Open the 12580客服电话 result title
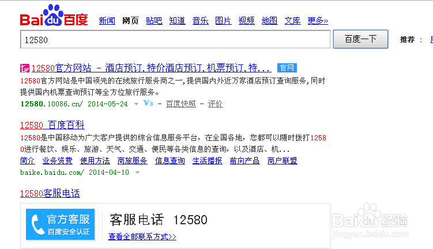The width and height of the screenshot is (433, 249). tap(50, 193)
